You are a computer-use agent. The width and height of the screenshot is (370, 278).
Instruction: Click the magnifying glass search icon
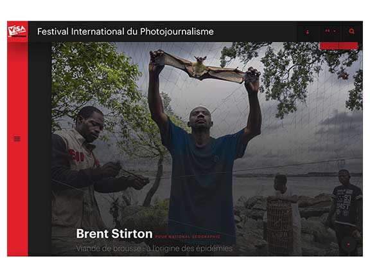[x=351, y=31]
